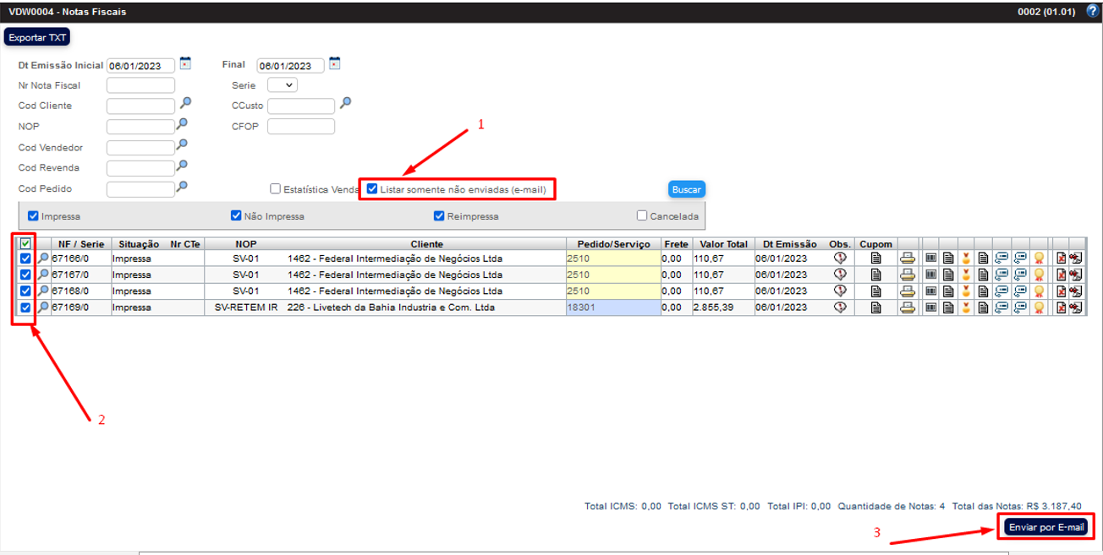
Task: Toggle select-all checkbox in table header
Action: (25, 244)
